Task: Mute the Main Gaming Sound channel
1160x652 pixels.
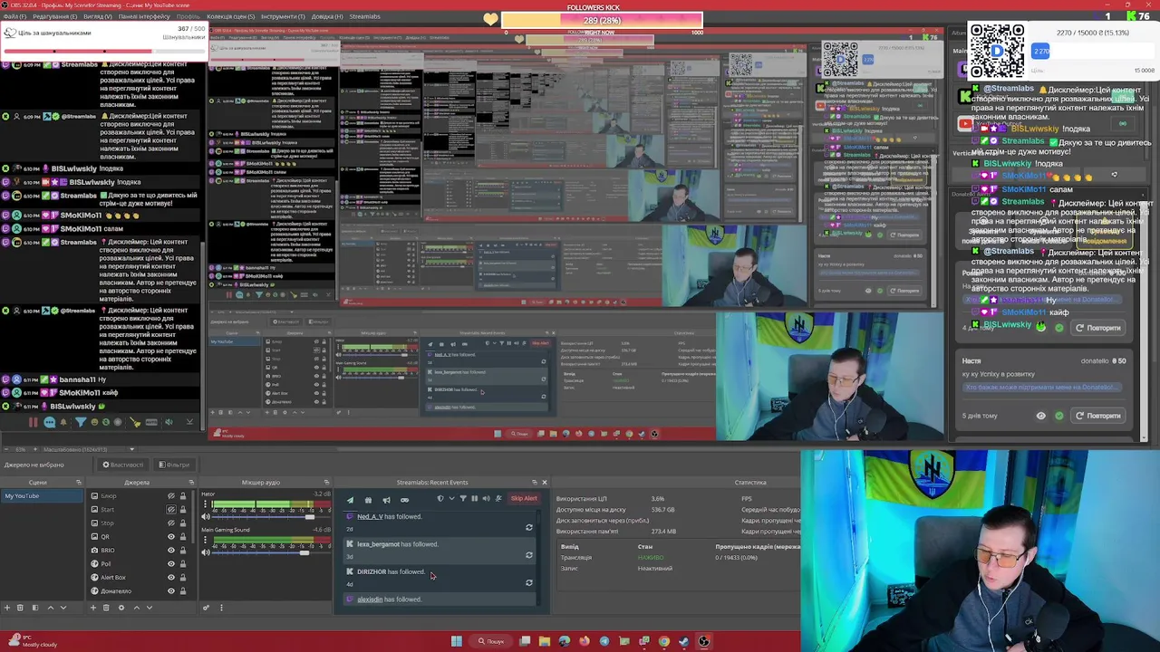Action: click(206, 552)
